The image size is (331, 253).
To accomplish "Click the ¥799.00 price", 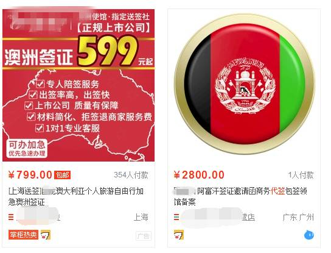I will tap(30, 175).
